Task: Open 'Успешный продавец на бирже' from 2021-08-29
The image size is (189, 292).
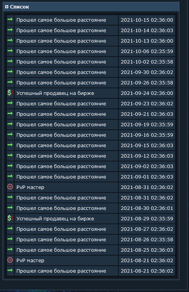Action: point(55,219)
